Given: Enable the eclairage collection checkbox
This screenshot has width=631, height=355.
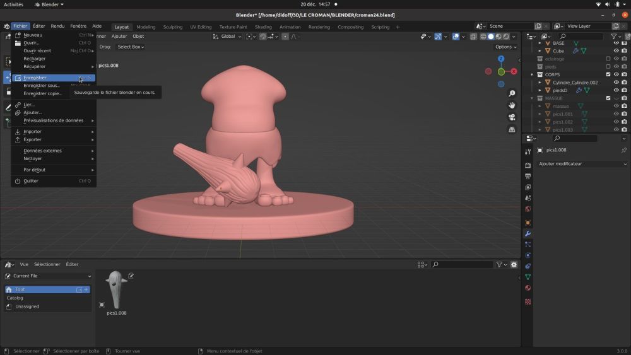Looking at the screenshot, I should click(x=608, y=59).
